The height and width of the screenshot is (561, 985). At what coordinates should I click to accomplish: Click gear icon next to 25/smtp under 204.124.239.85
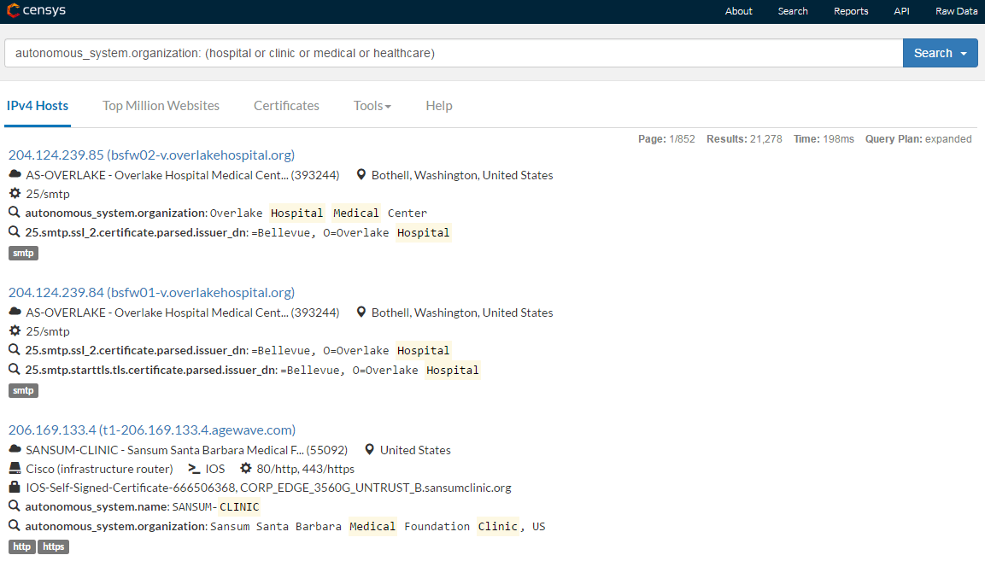click(x=15, y=194)
